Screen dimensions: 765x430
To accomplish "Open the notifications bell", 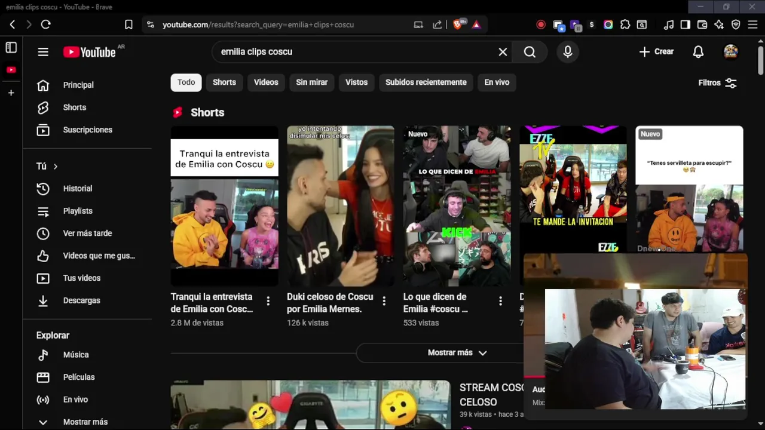I will (x=698, y=52).
